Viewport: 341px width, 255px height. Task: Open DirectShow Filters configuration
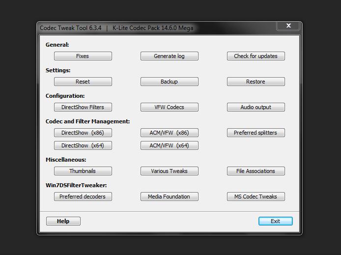pyautogui.click(x=83, y=107)
